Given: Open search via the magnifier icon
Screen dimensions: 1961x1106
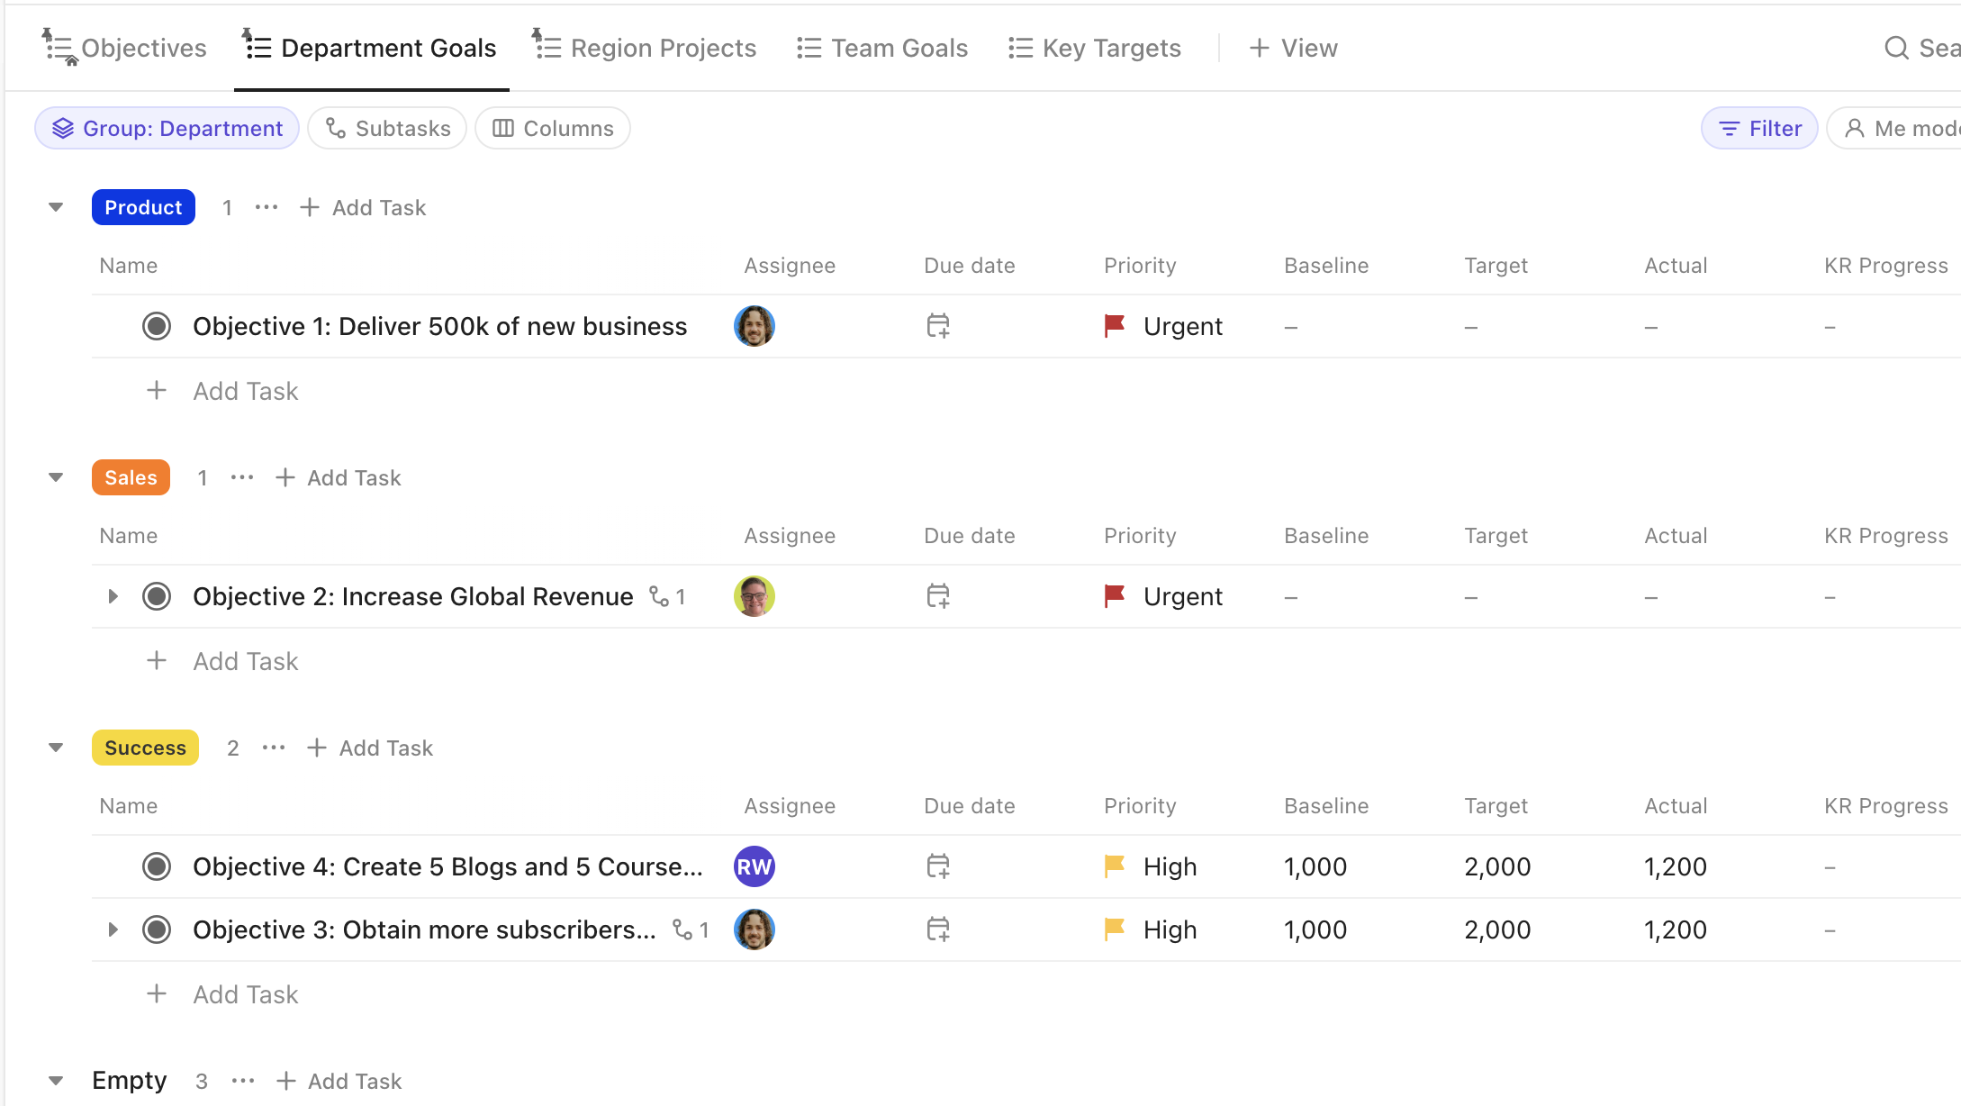Looking at the screenshot, I should point(1896,48).
